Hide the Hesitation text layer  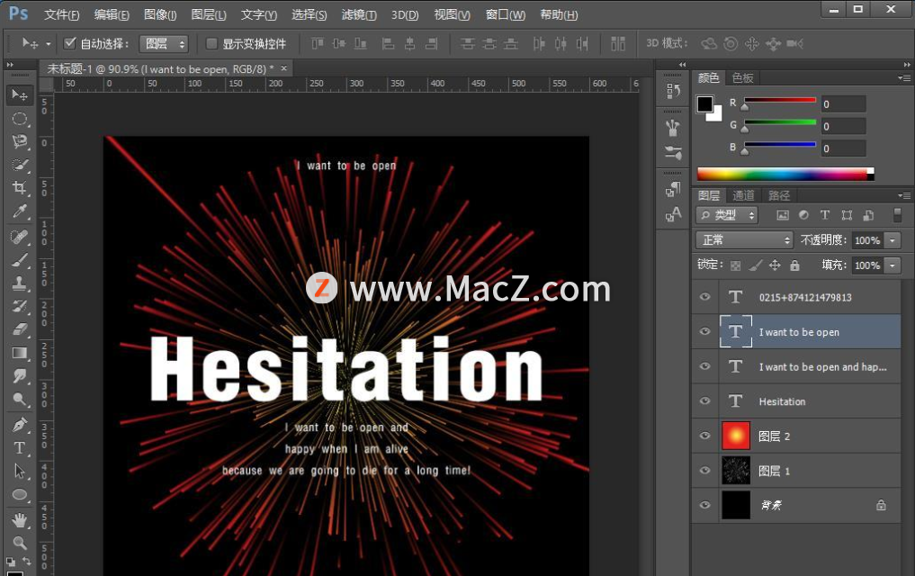coord(705,400)
